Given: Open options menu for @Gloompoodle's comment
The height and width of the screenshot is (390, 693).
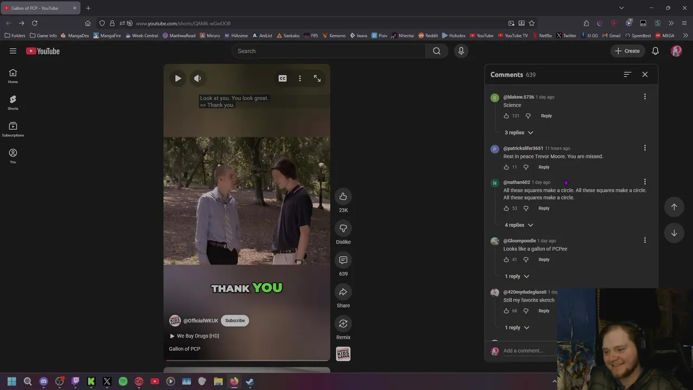Looking at the screenshot, I should click(x=645, y=240).
